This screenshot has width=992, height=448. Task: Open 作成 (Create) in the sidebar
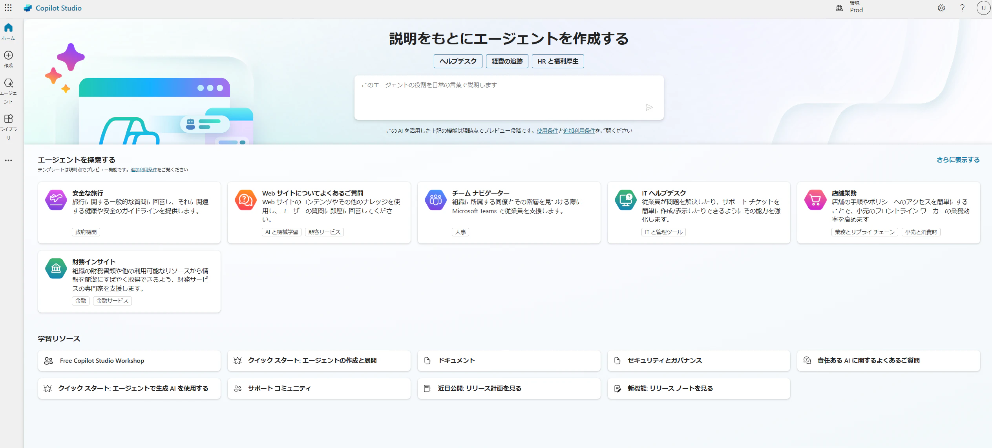coord(8,59)
